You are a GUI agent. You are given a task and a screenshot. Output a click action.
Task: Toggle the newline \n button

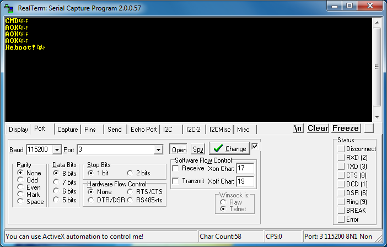click(x=298, y=128)
